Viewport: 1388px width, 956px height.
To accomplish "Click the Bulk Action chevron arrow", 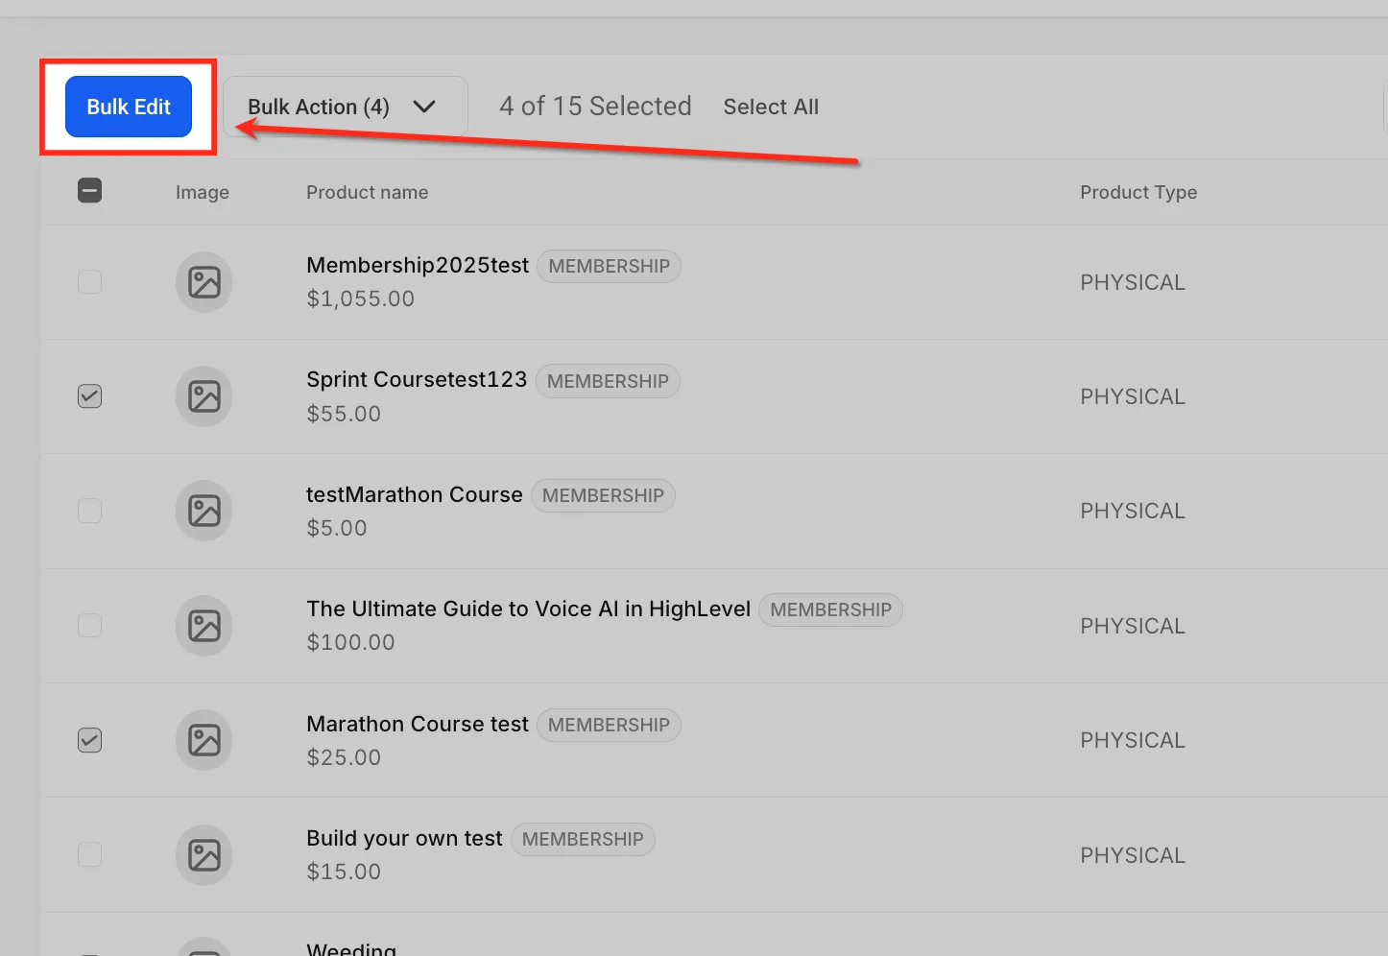I will (x=424, y=107).
